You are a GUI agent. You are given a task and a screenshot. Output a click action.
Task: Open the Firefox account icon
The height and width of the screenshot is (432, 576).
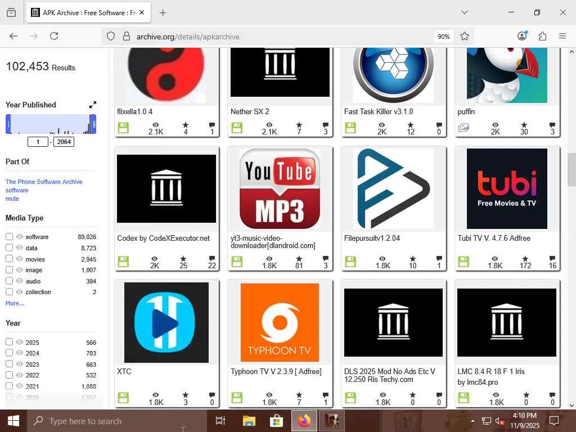point(522,35)
